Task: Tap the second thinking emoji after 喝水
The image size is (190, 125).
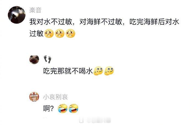Action: click(109, 71)
